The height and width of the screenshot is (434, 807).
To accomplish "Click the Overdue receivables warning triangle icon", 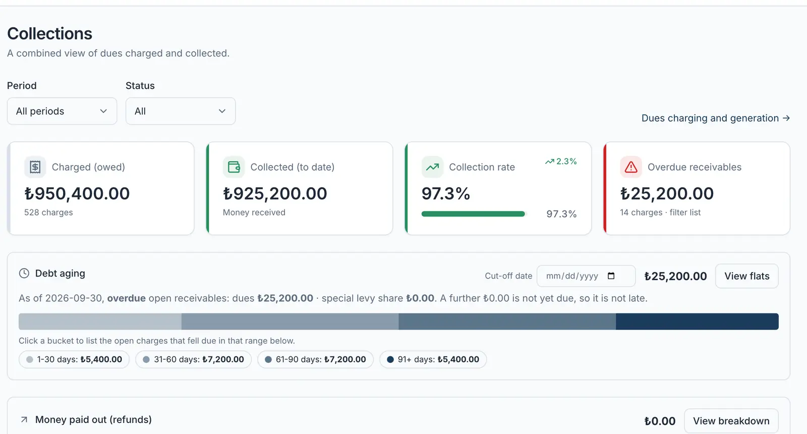I will [631, 167].
